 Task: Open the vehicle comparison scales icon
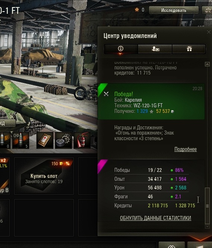[x=208, y=10]
